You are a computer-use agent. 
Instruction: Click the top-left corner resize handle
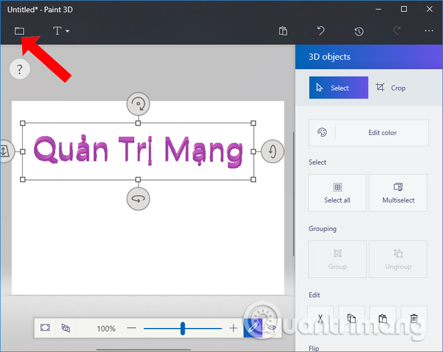(x=23, y=123)
